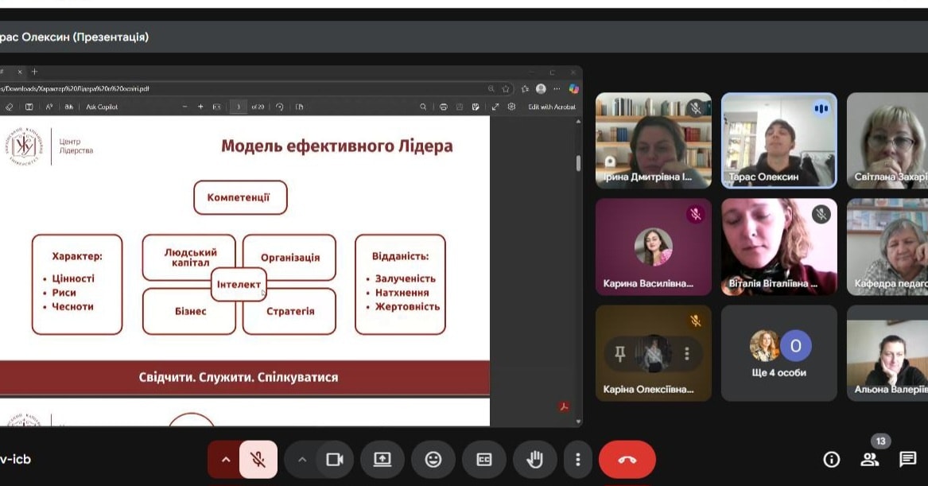Turn off the camera button

[x=335, y=460]
